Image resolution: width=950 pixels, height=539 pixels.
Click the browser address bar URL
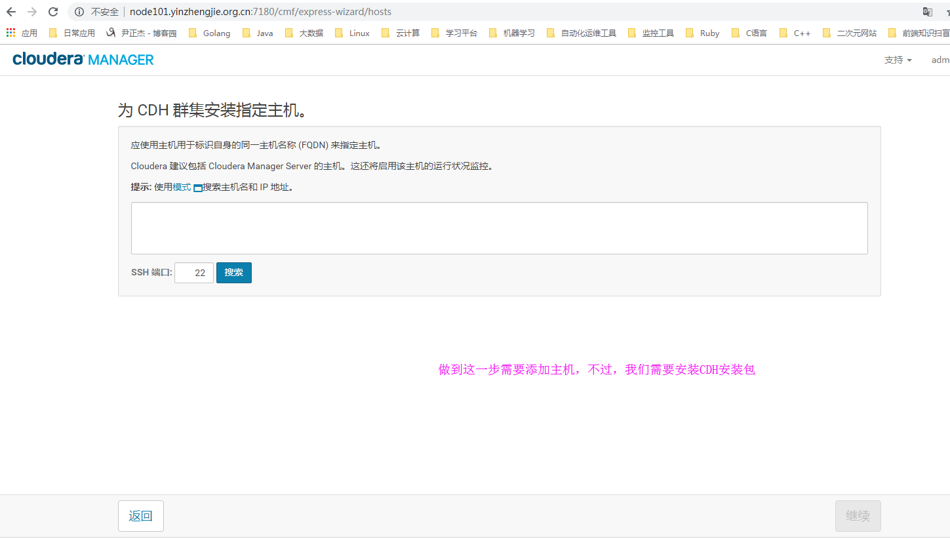(x=260, y=12)
